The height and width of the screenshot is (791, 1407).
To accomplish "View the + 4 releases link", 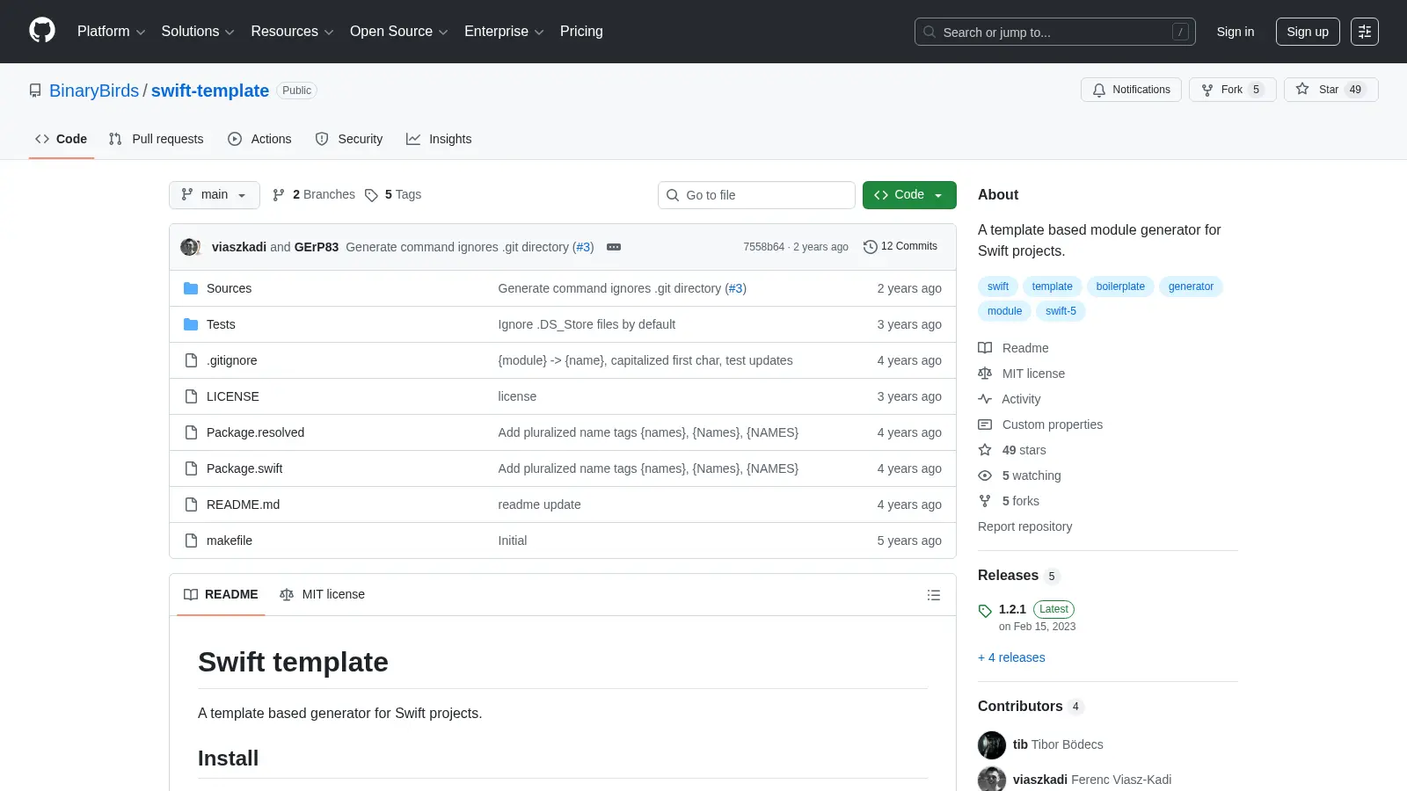I will [x=1011, y=658].
